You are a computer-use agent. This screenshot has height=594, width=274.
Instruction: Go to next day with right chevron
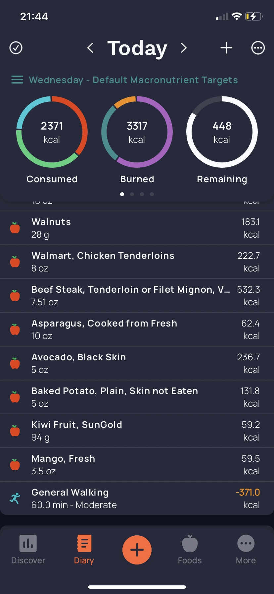[x=184, y=48]
